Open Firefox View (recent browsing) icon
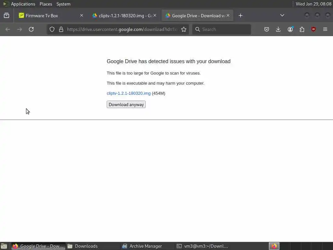The width and height of the screenshot is (333, 250). point(7,16)
